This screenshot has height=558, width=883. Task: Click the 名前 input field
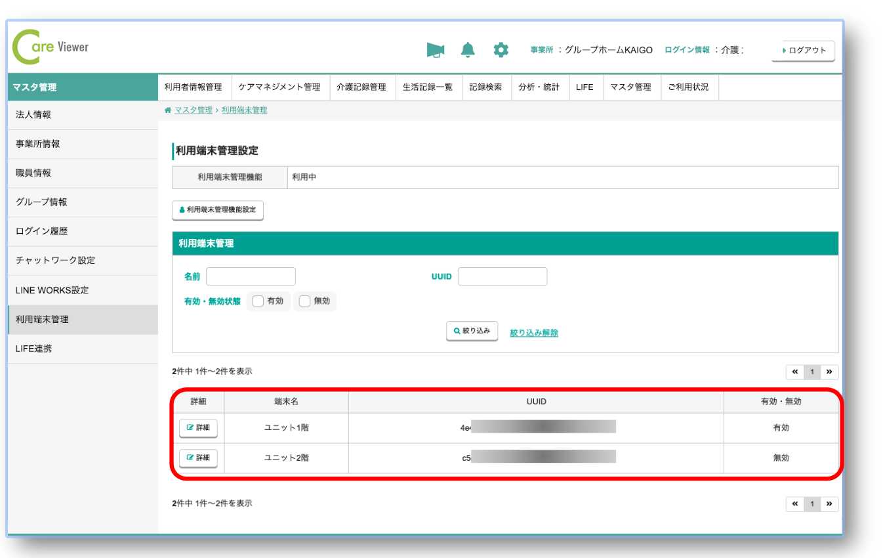[251, 276]
